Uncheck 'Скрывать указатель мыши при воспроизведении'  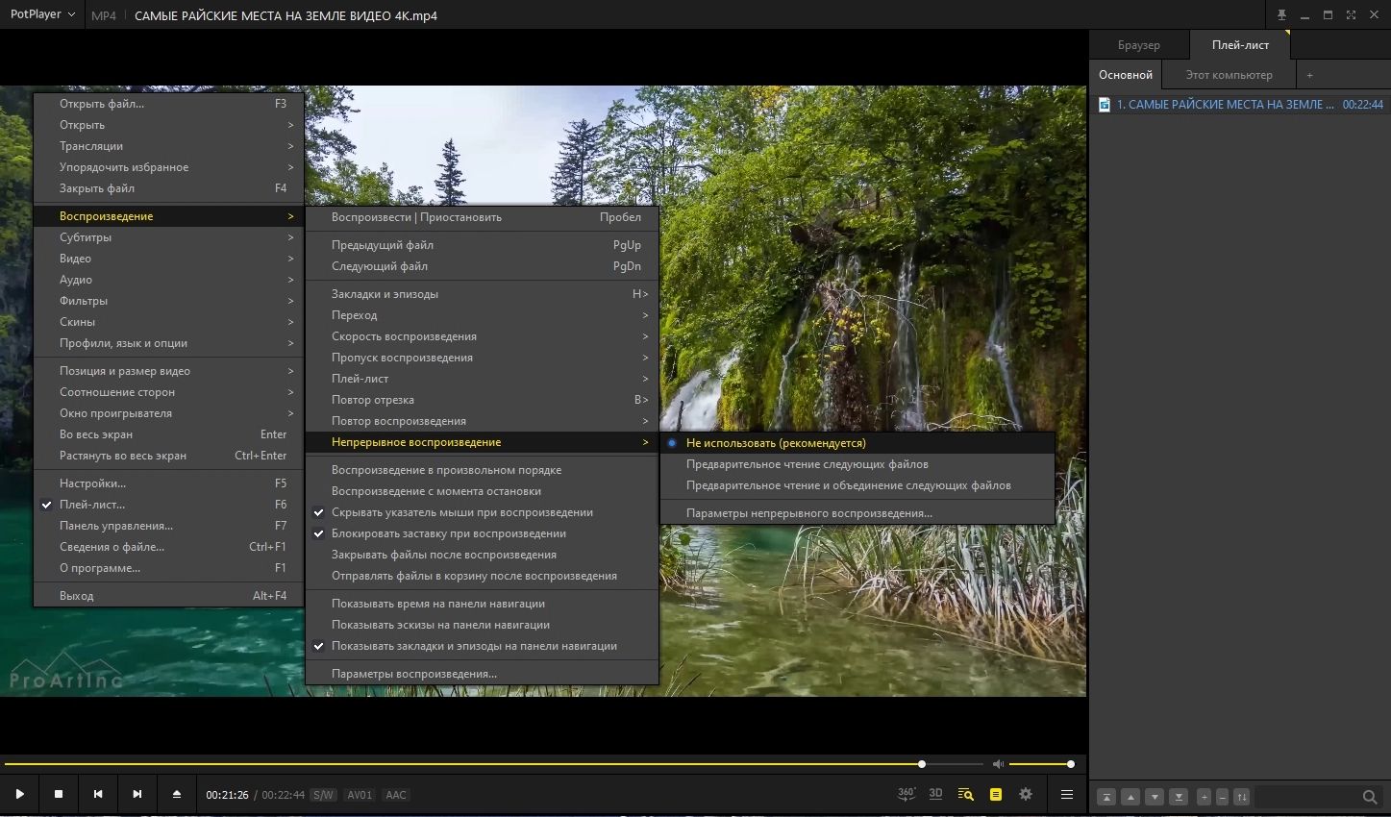click(x=461, y=512)
